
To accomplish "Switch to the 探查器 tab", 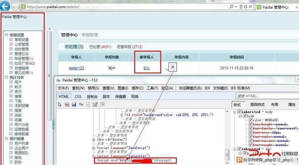I will (120, 96).
